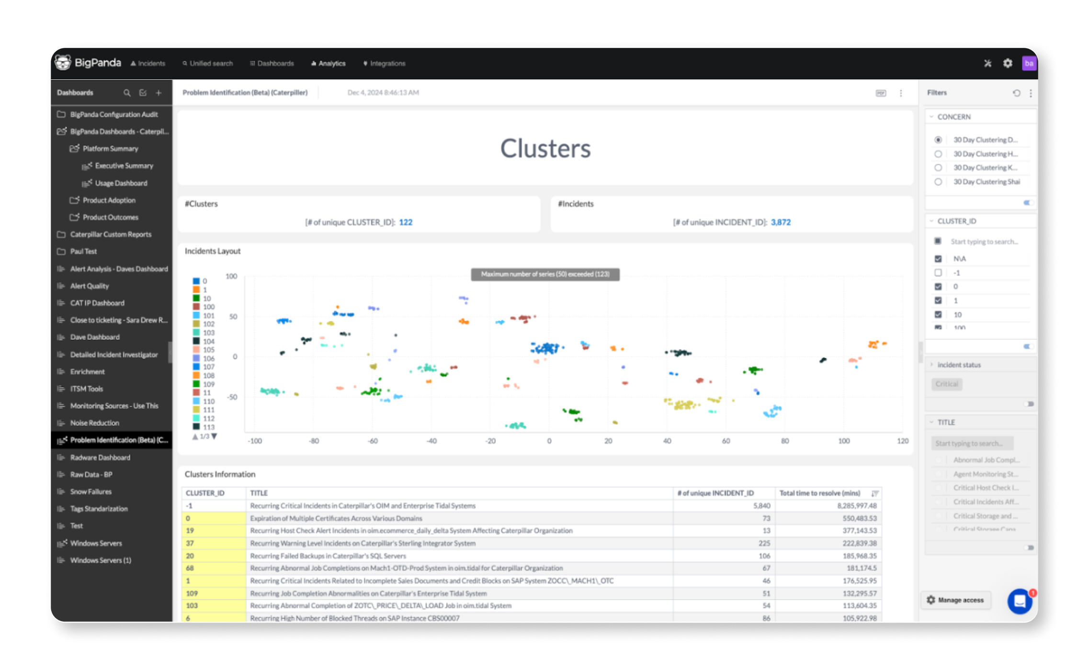Collapse the CONCERN filter section
Viewport: 1089px width, 669px height.
point(931,117)
